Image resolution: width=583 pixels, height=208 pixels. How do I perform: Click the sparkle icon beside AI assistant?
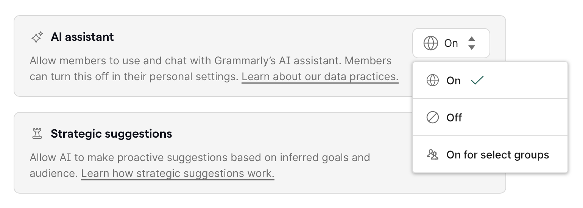(x=37, y=37)
